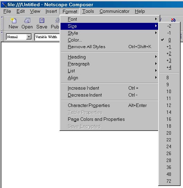Open the Communicator menu
This screenshot has height=188, width=183.
point(115,11)
